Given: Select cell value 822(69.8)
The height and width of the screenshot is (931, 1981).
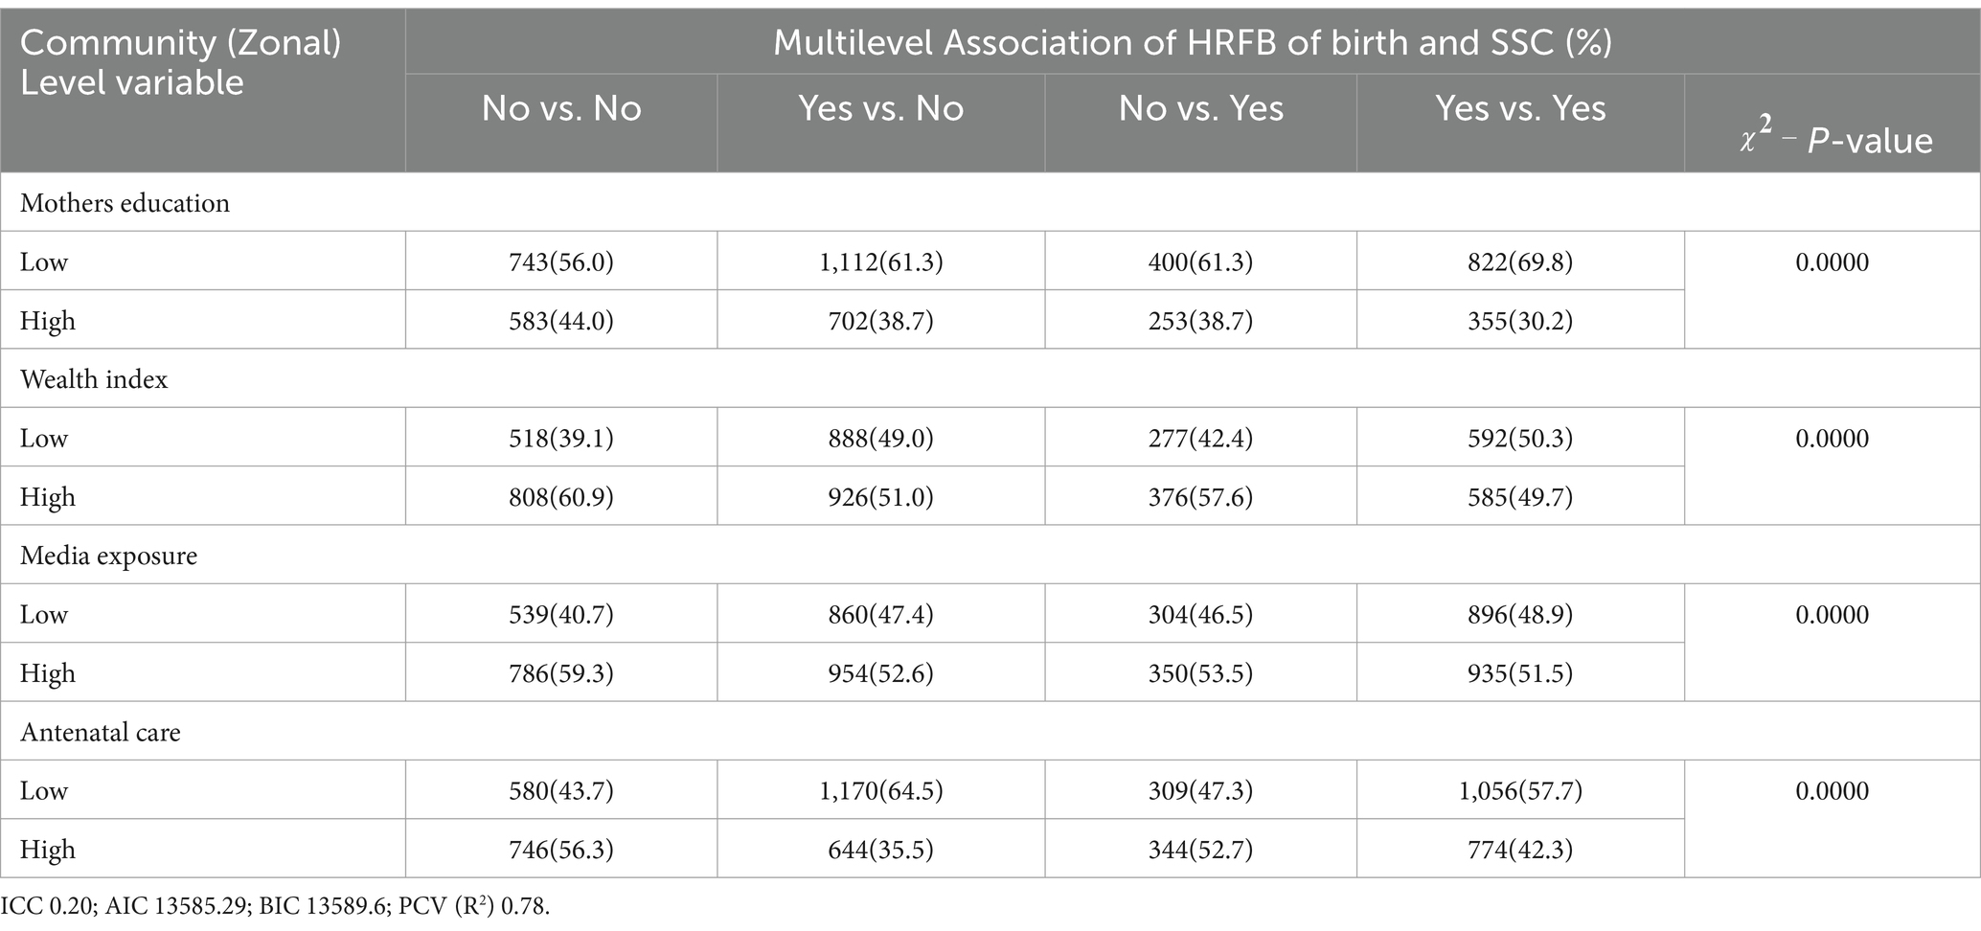Looking at the screenshot, I should click(1521, 262).
